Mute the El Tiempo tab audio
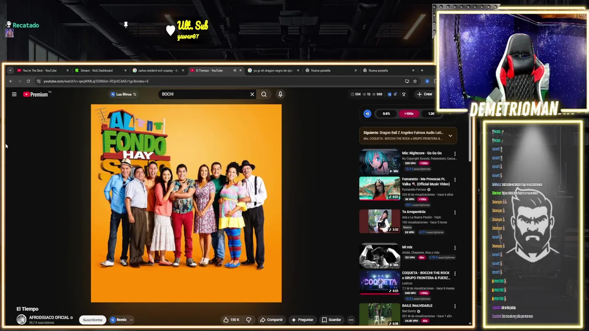Image resolution: width=589 pixels, height=331 pixels. (x=234, y=70)
